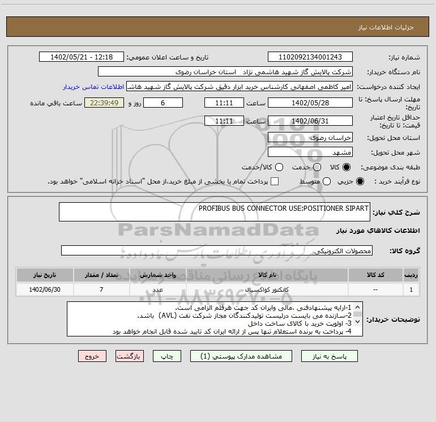Open attached documents viewer button
The image size is (436, 422).
(241, 356)
